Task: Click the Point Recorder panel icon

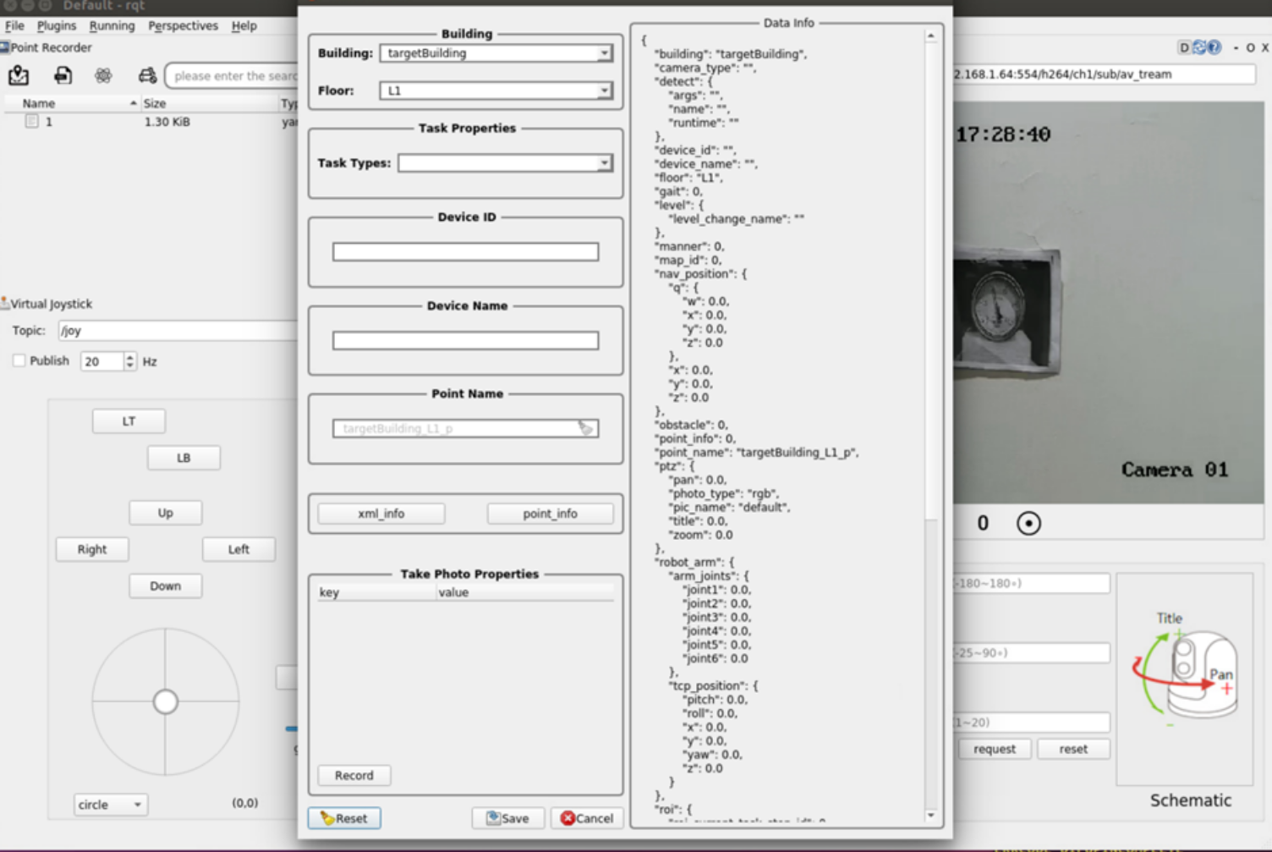Action: coord(5,47)
